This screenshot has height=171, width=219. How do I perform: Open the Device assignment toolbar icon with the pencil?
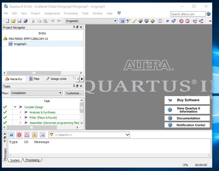click(x=128, y=21)
